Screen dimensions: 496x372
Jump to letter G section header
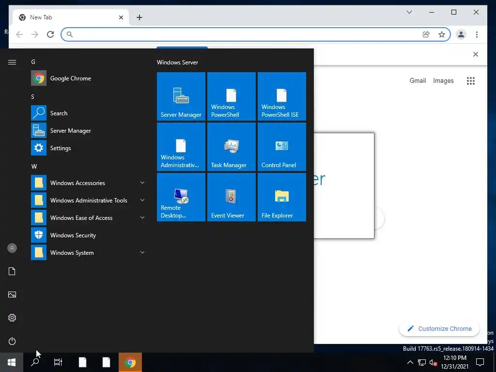point(33,62)
